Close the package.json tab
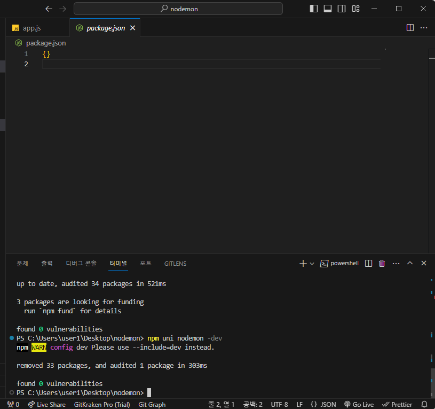Image resolution: width=435 pixels, height=409 pixels. pyautogui.click(x=133, y=28)
